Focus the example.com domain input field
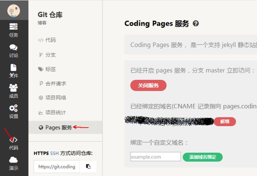The image size is (257, 176). (x=155, y=157)
